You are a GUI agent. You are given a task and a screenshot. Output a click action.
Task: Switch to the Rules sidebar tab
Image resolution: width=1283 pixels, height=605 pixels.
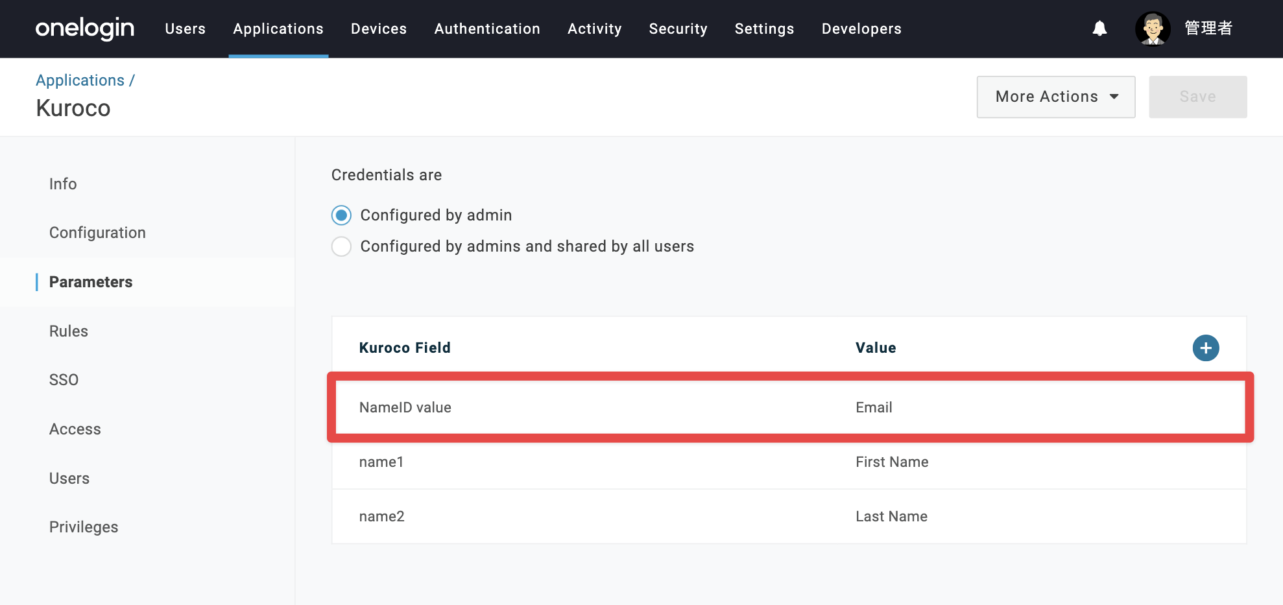(69, 331)
